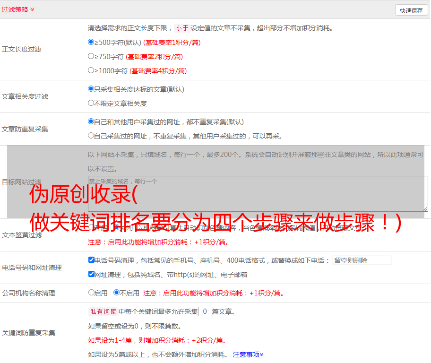Image resolution: width=431 pixels, height=363 pixels.
Task: Choose 自己采集过的网址，不重复采集 option
Action: point(91,136)
